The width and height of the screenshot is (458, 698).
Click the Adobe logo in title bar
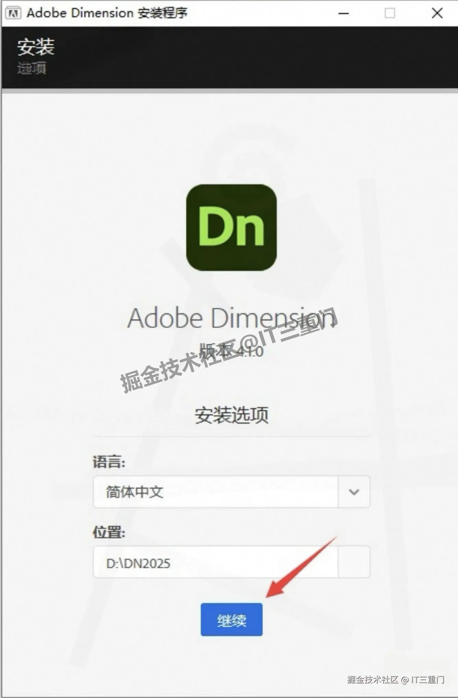13,13
